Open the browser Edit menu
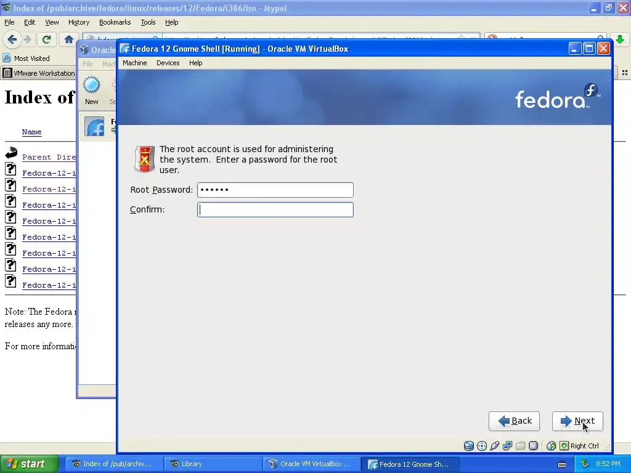 coord(30,22)
